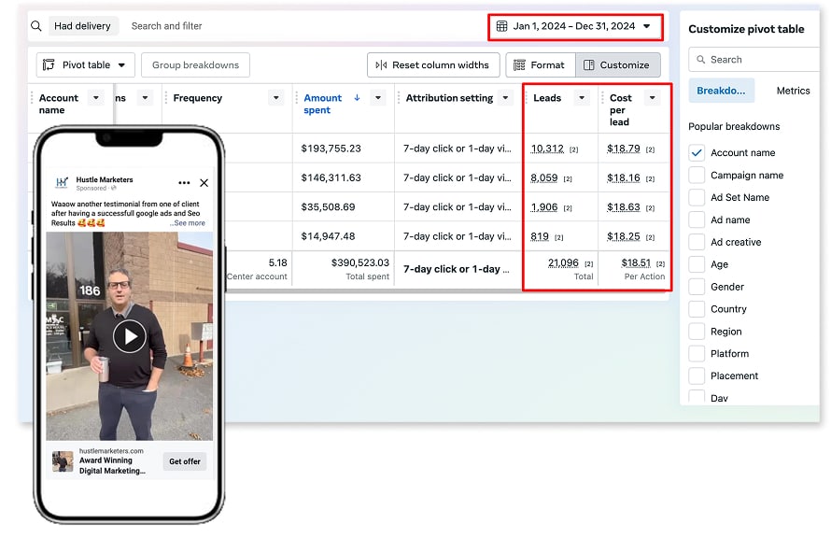Viewport: 831px width, 552px height.
Task: Click the 1,906 leads value
Action: [544, 206]
